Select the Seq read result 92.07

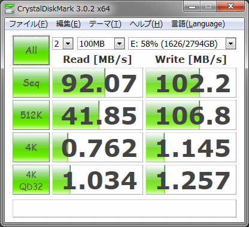(x=98, y=83)
